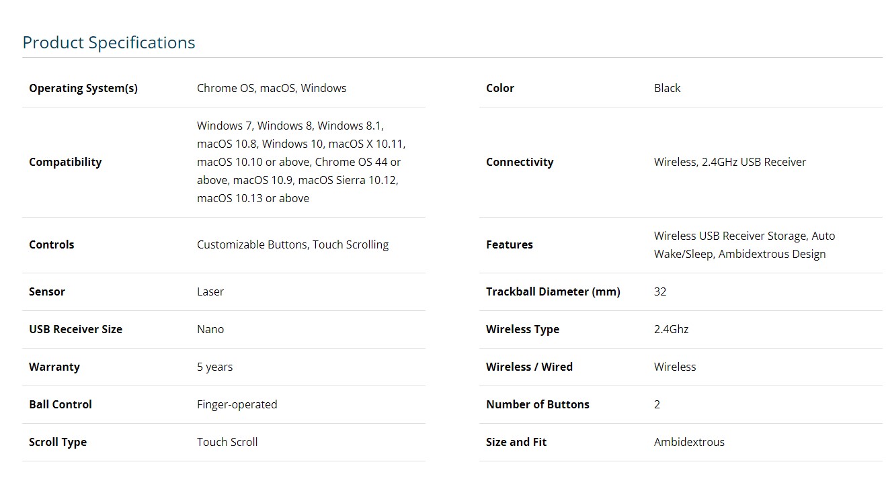The width and height of the screenshot is (886, 497).
Task: Click the Laser sensor value
Action: click(x=210, y=291)
